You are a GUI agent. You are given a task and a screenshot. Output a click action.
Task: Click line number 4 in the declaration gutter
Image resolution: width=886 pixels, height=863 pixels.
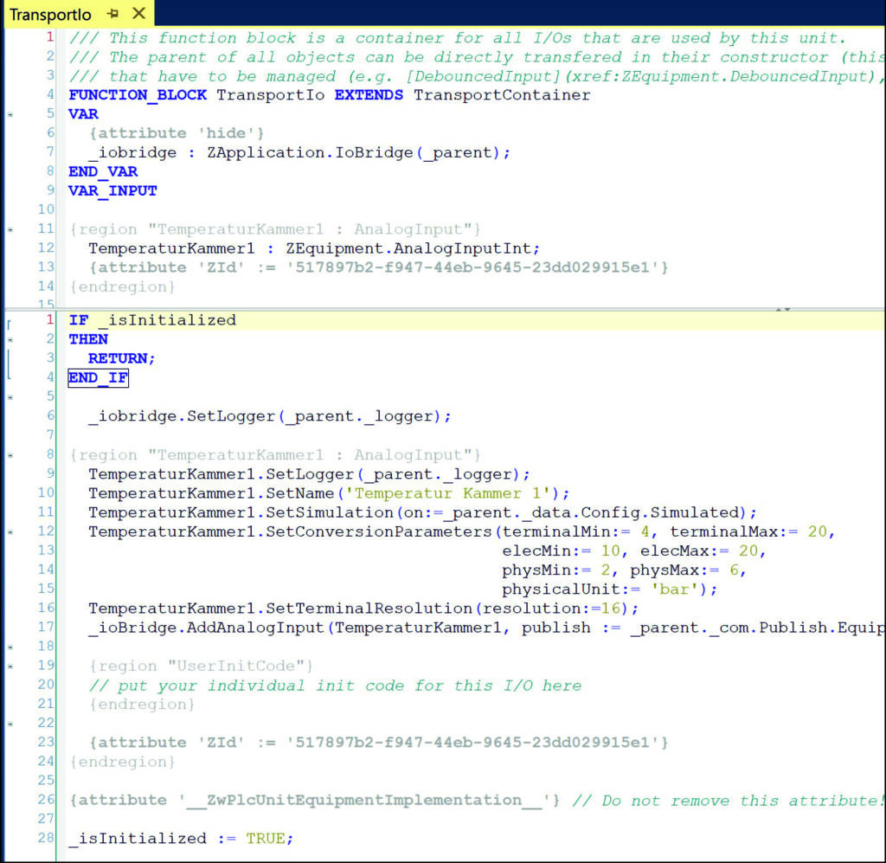[50, 94]
